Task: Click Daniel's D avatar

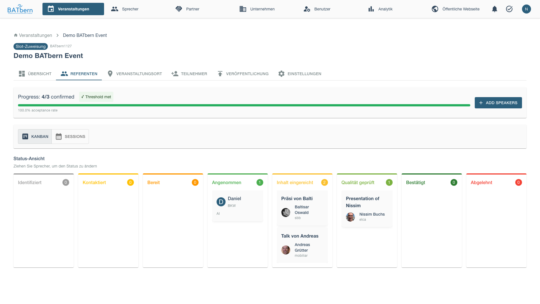Action: (221, 202)
